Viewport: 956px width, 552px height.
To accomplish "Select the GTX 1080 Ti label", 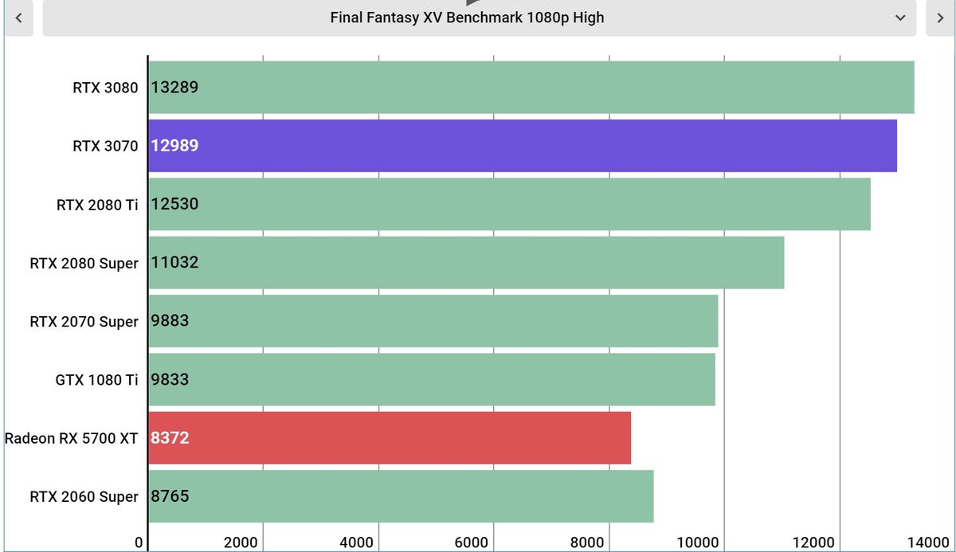I will click(x=97, y=380).
